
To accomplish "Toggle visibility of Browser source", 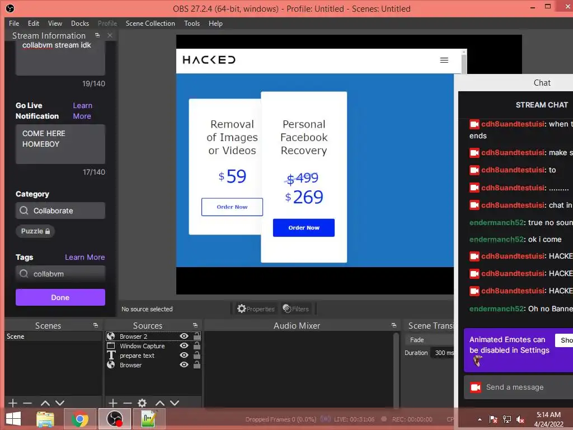I will [x=184, y=364].
